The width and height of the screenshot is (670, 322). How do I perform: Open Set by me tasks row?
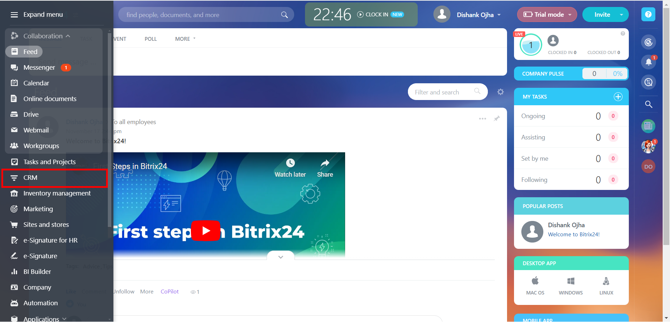(571, 158)
